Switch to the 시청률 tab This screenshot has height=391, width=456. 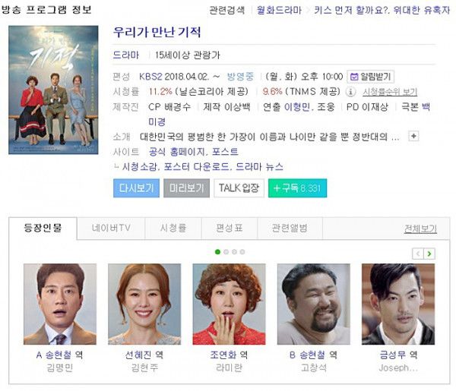click(173, 228)
